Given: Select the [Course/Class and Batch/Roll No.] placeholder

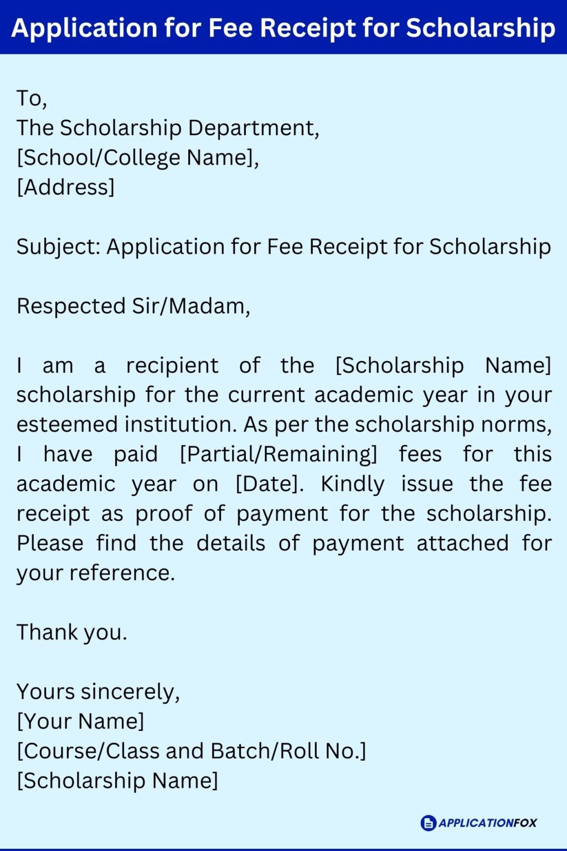Looking at the screenshot, I should [x=192, y=751].
